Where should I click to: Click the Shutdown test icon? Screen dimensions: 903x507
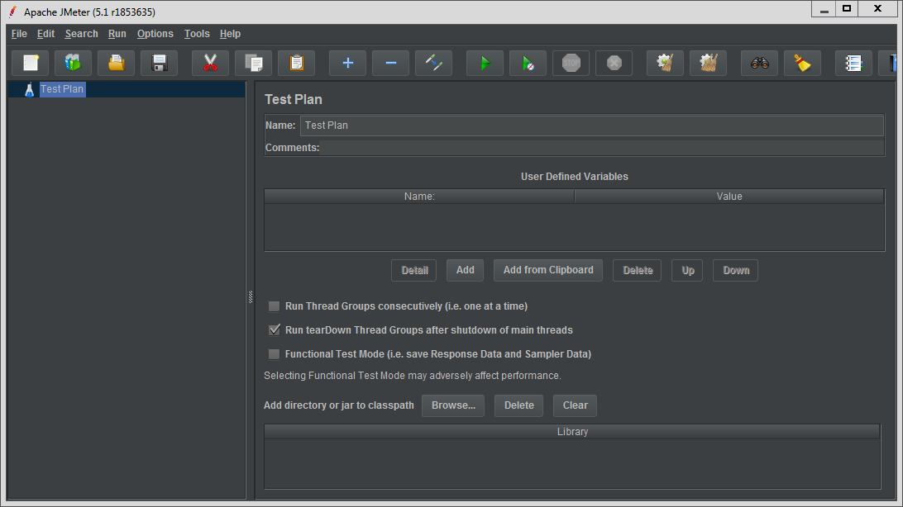coord(614,63)
